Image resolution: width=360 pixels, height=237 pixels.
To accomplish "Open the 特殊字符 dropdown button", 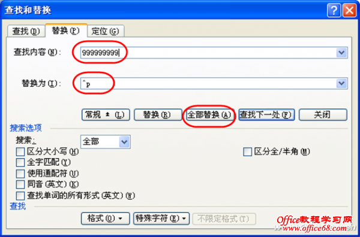I will (x=161, y=218).
